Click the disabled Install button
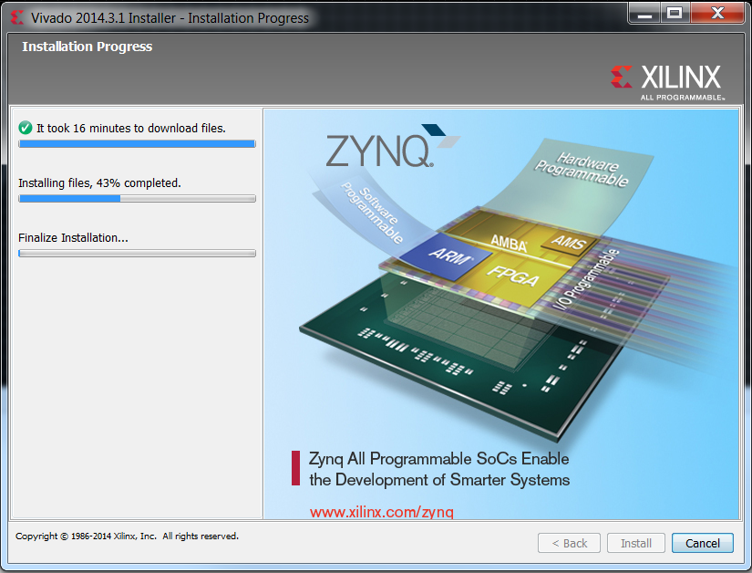Screen dimensions: 752x573 point(636,543)
